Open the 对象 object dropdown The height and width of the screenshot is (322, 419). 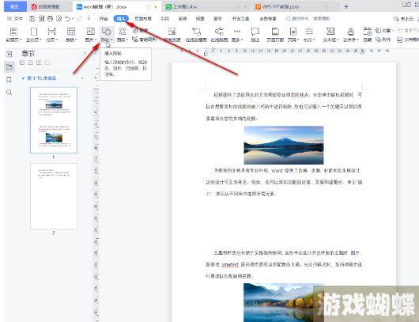pos(384,31)
